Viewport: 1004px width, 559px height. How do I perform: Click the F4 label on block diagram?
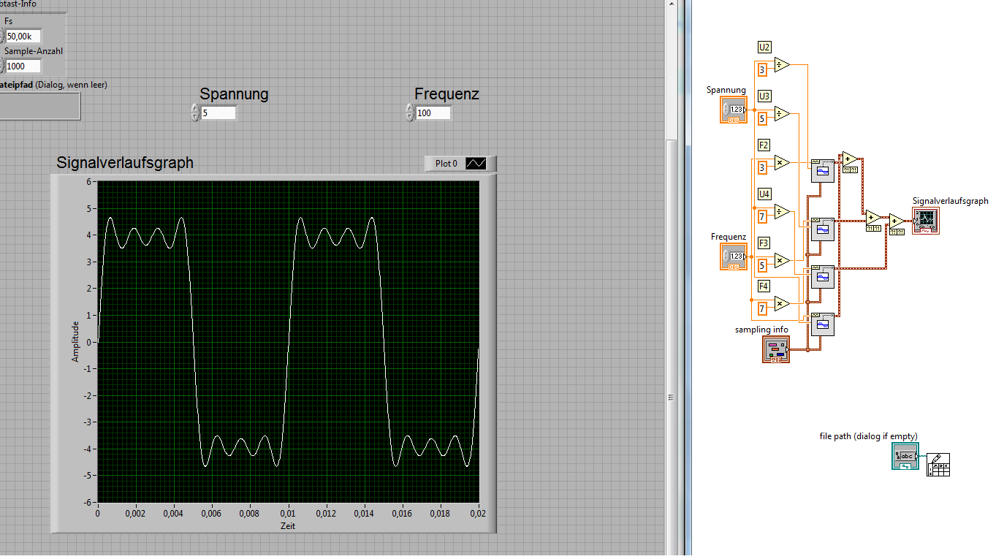[764, 286]
